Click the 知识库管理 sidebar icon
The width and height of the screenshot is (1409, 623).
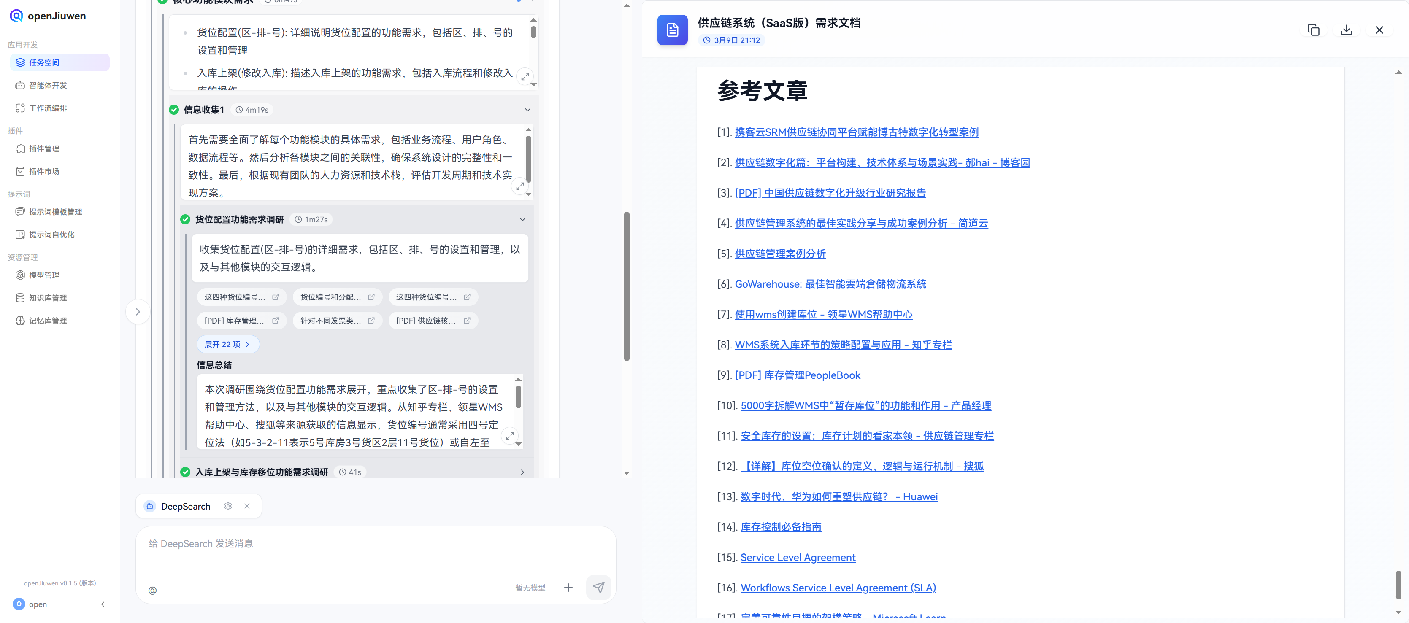coord(20,298)
